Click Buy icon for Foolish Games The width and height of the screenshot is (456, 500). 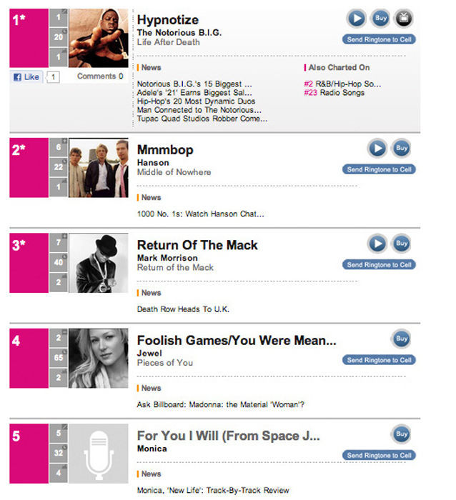click(x=401, y=339)
